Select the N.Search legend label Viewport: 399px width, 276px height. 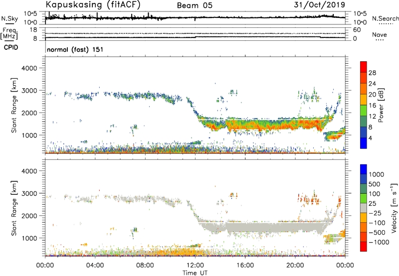(x=386, y=18)
